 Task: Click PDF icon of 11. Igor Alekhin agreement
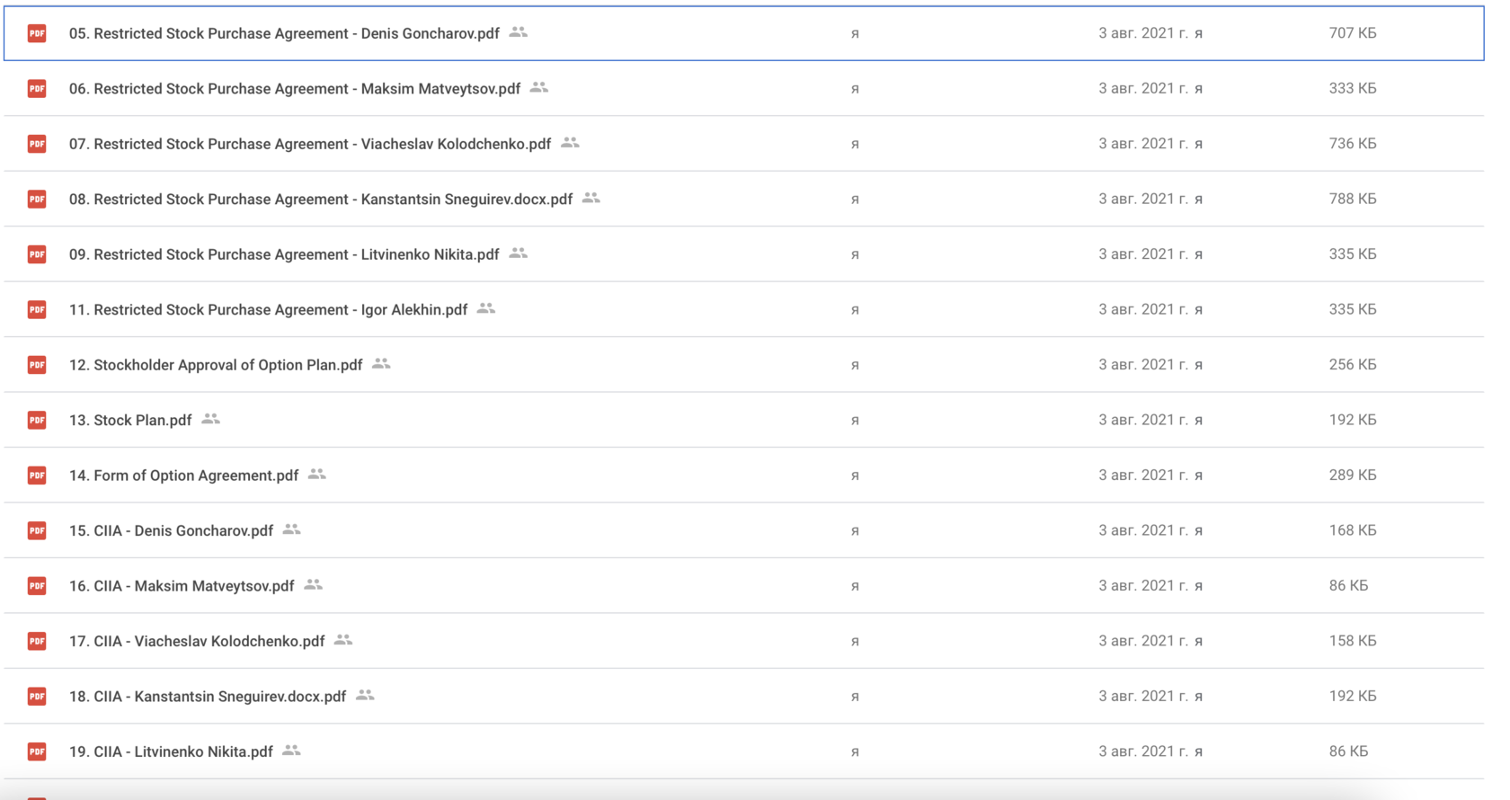(37, 309)
